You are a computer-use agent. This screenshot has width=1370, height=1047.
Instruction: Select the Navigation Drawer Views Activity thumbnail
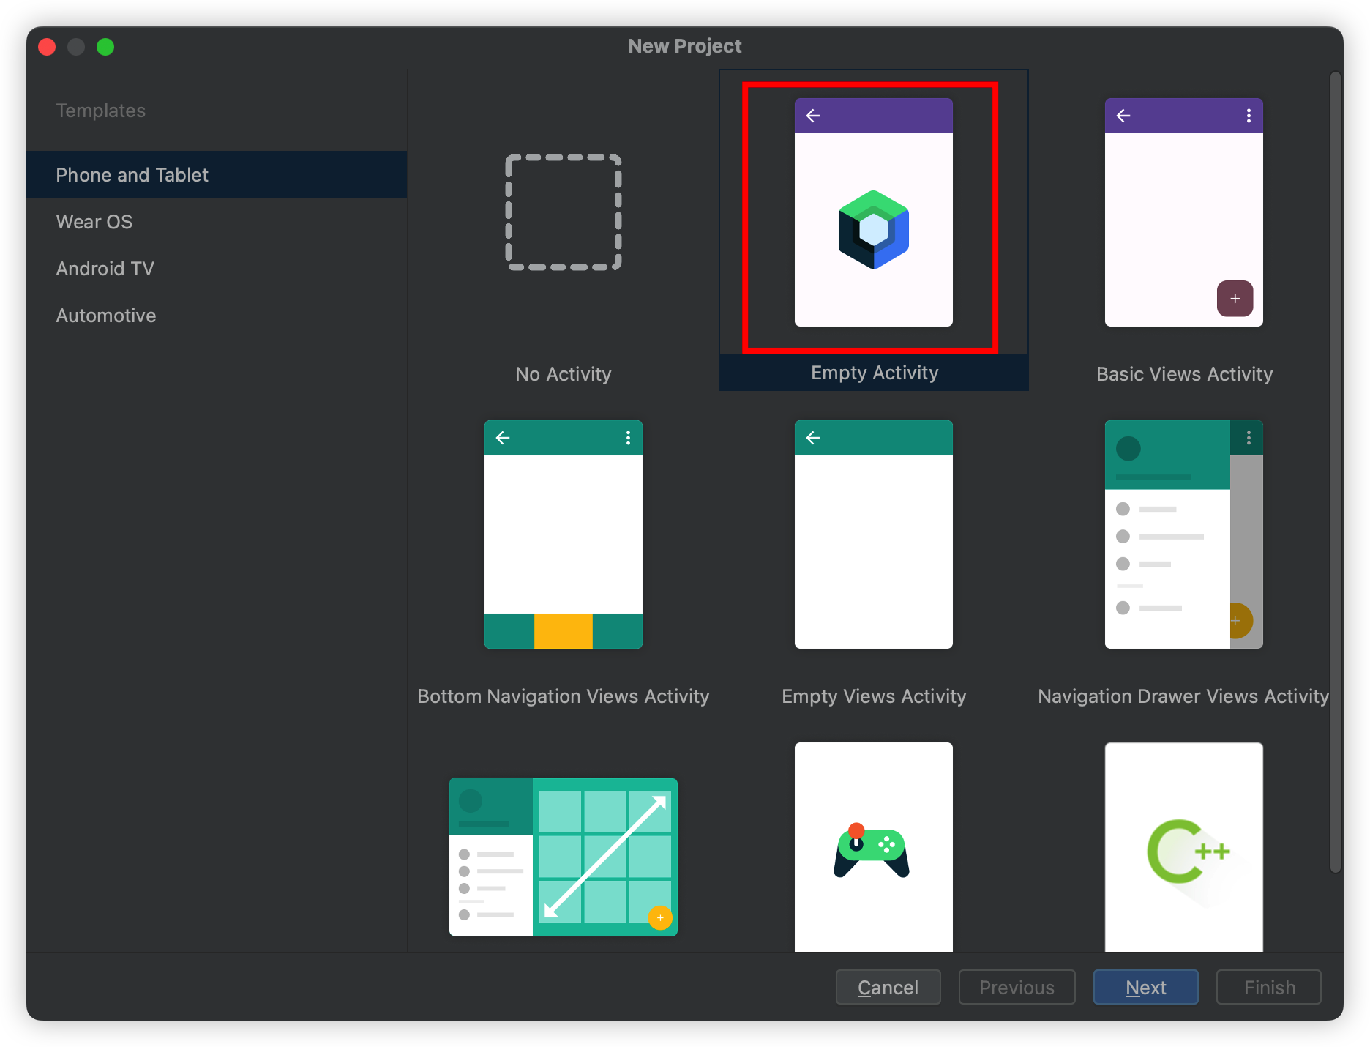click(x=1184, y=534)
